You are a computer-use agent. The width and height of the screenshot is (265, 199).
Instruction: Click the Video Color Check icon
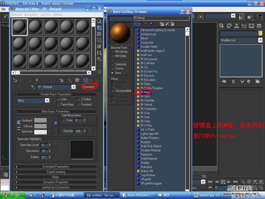click(x=99, y=46)
